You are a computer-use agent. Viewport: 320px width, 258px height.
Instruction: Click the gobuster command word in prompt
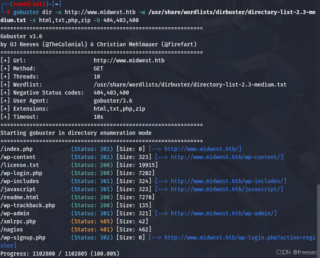click(26, 12)
